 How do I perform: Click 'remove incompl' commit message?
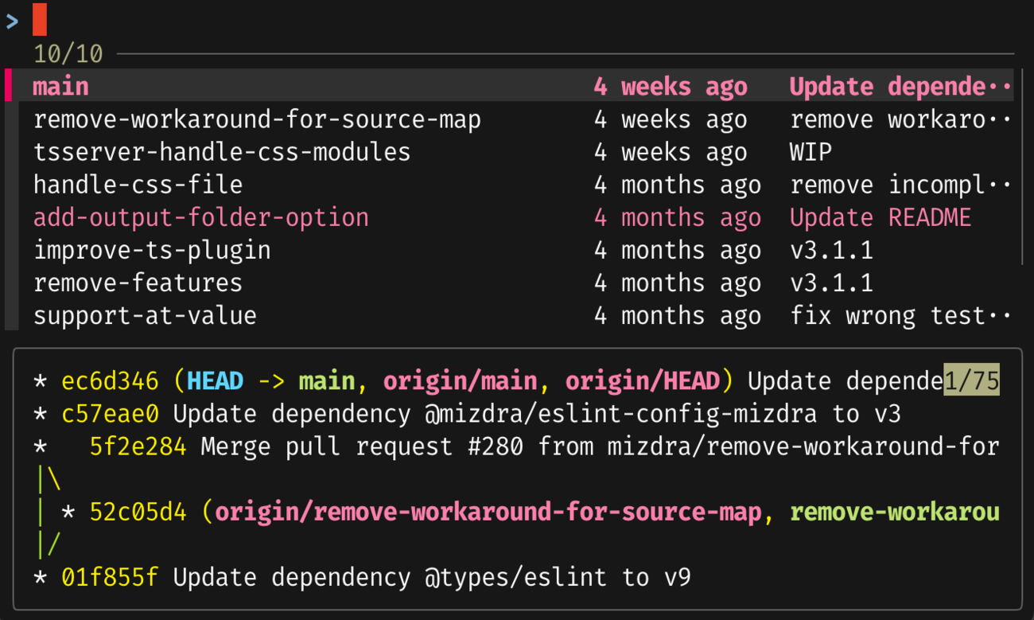coord(900,185)
